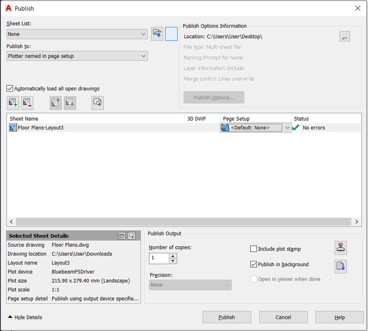
Task: Click the Sheet Name column header
Action: click(96, 119)
